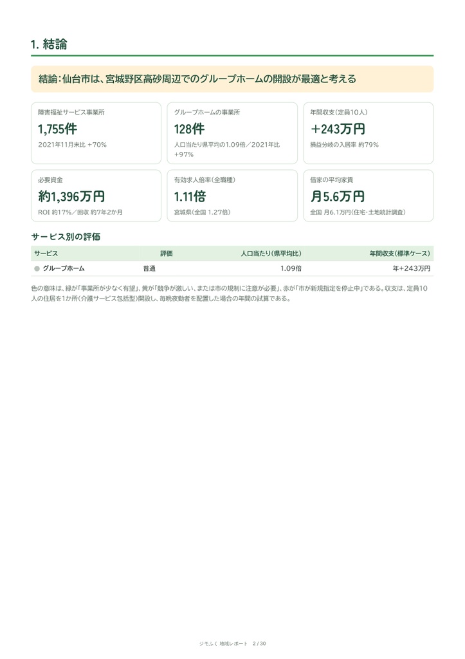Click the '年+243万円' table cell

tap(411, 268)
